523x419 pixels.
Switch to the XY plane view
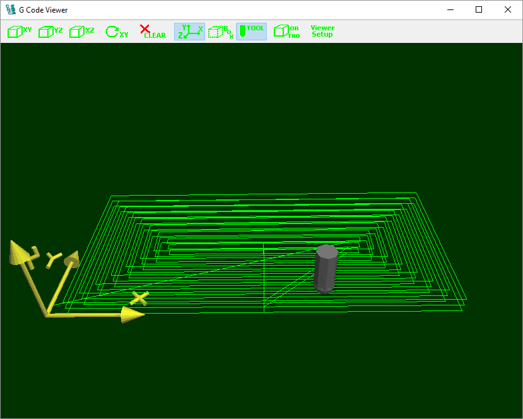pyautogui.click(x=19, y=32)
